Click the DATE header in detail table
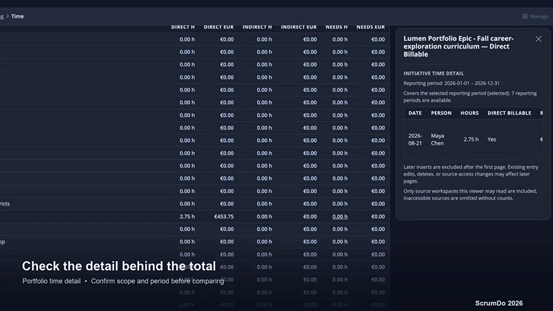The width and height of the screenshot is (553, 311). coord(415,113)
